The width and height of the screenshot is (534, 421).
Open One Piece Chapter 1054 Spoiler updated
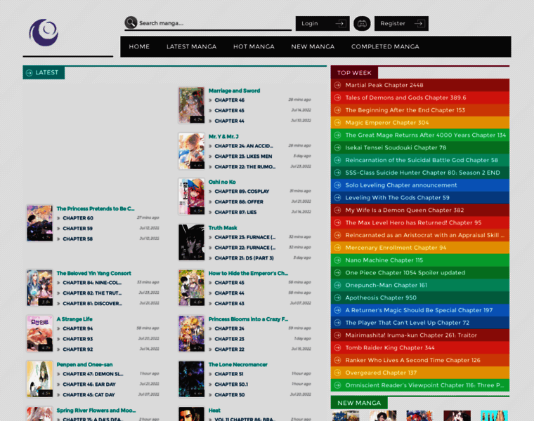tap(420, 273)
